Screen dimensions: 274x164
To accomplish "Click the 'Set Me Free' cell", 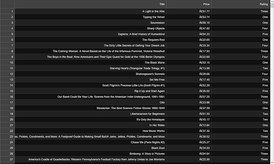I will click(x=90, y=80).
